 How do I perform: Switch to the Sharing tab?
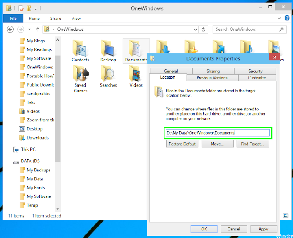213,71
